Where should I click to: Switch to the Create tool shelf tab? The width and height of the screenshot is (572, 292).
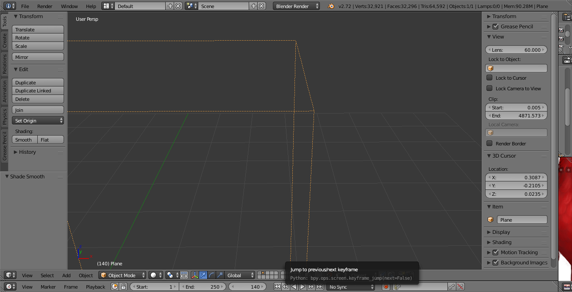5,41
